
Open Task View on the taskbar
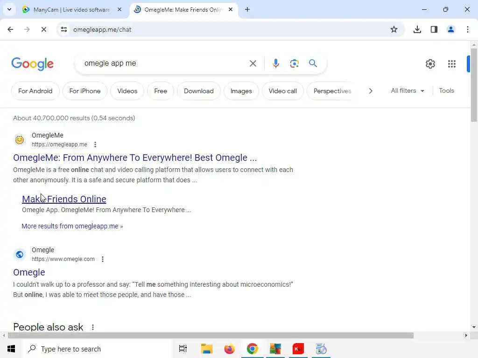coord(183,349)
